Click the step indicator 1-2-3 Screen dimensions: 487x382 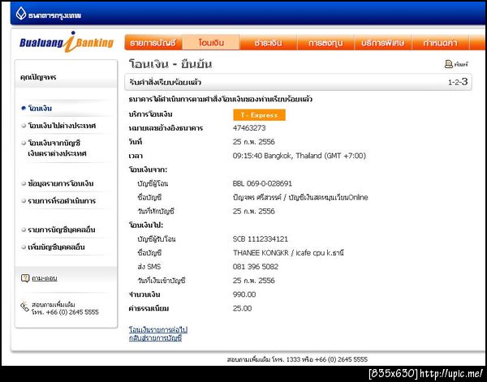pyautogui.click(x=458, y=82)
